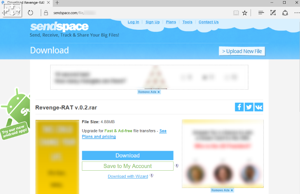Click the sendspace logo
The width and height of the screenshot is (300, 194).
[x=59, y=26]
